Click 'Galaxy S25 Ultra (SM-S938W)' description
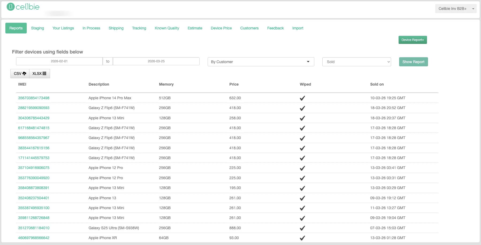 114,228
